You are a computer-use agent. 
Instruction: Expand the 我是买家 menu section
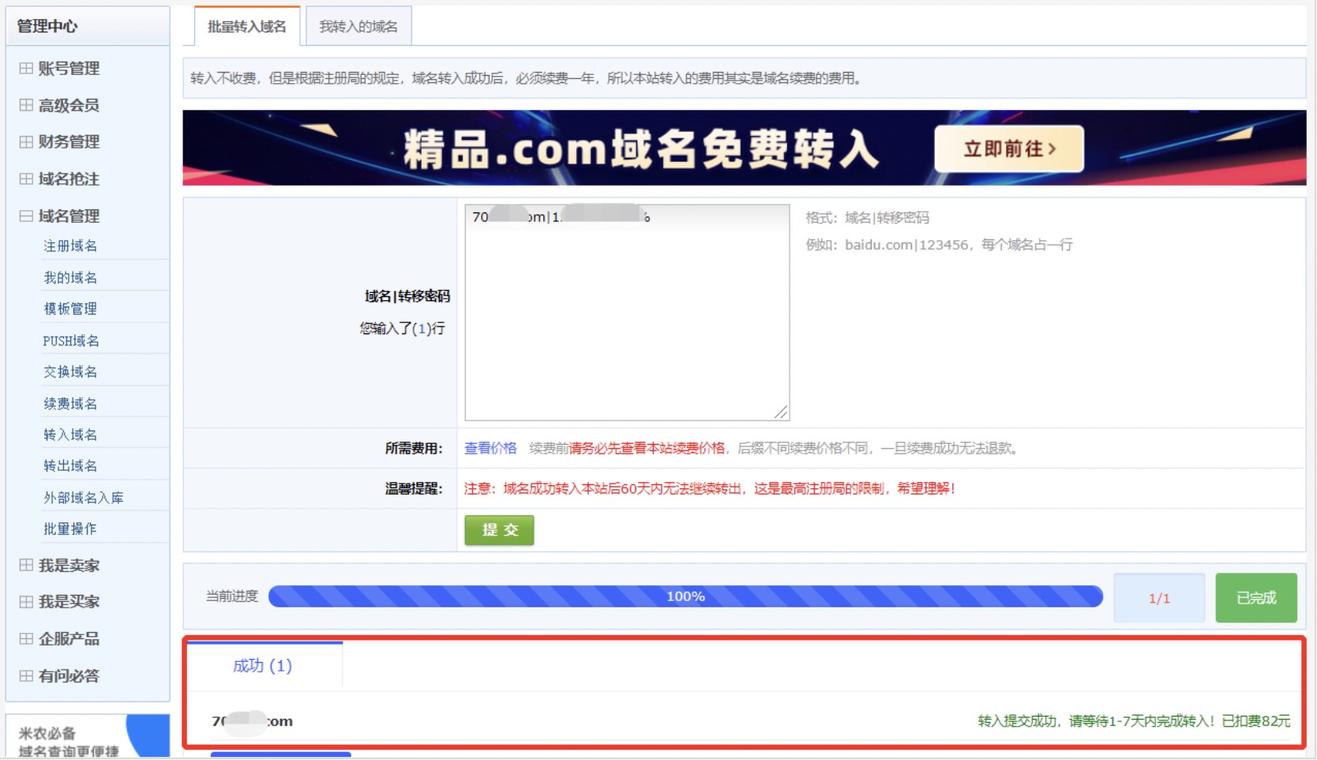click(60, 602)
